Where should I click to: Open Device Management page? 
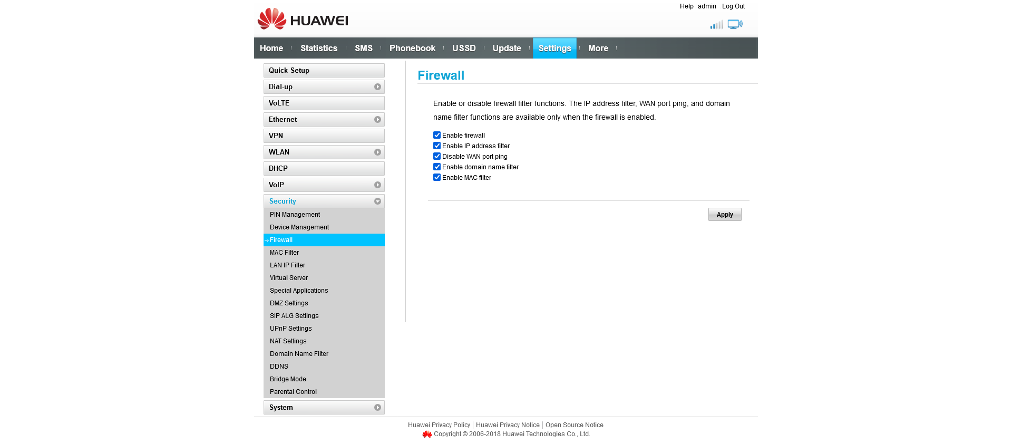click(x=324, y=227)
